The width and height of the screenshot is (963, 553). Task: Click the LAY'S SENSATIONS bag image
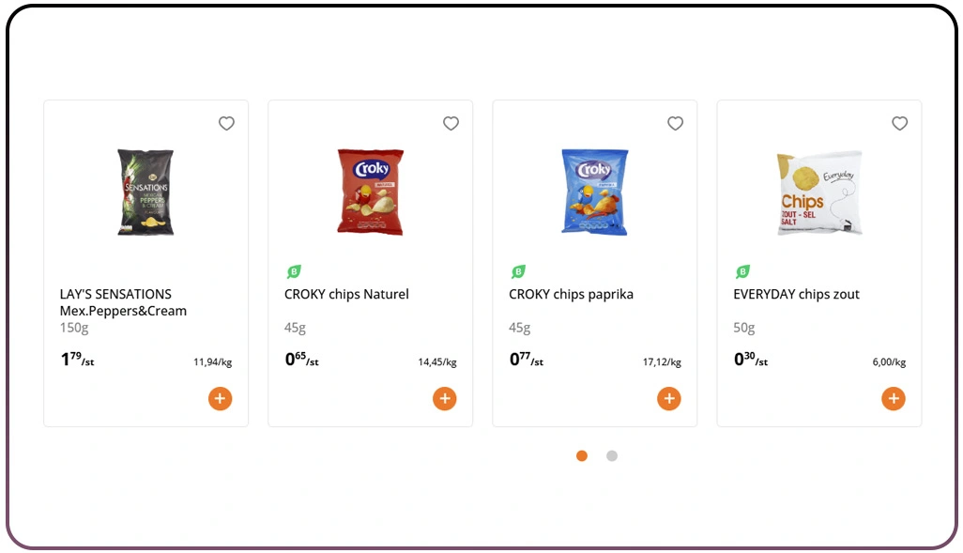click(x=145, y=192)
